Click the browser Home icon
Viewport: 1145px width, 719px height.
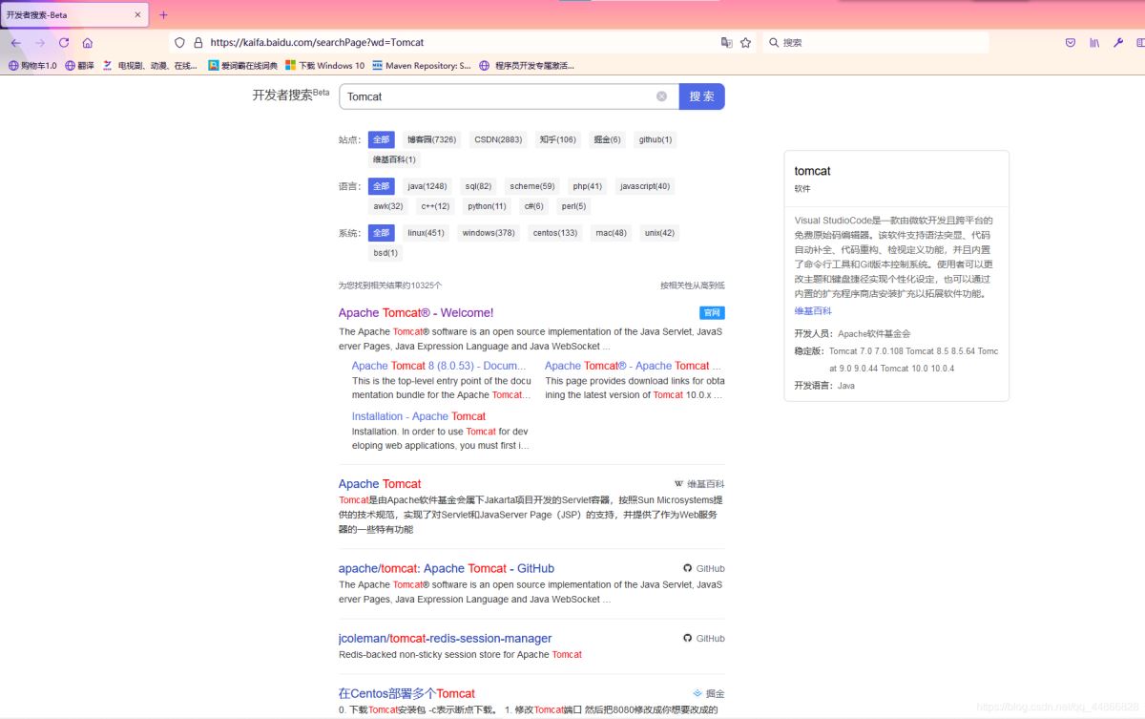click(x=86, y=42)
